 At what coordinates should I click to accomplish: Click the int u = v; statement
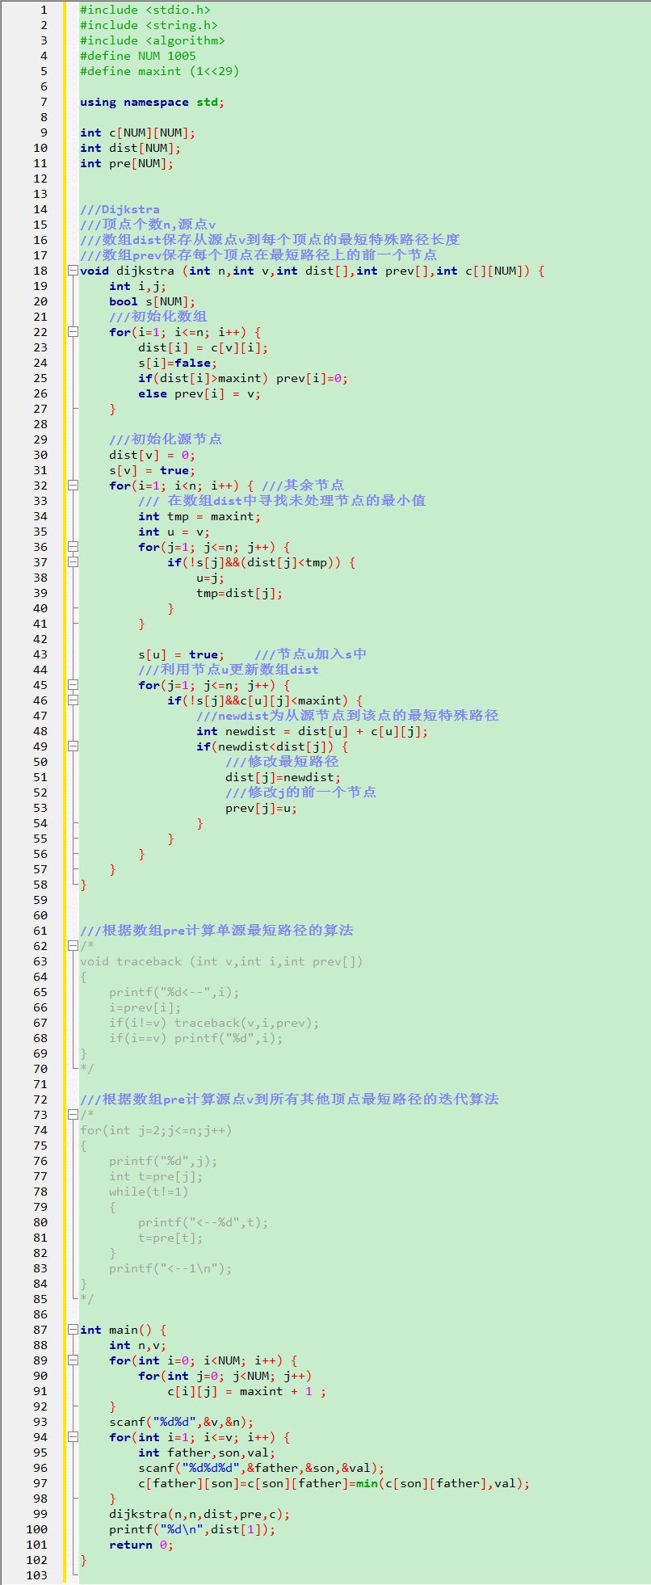coord(174,532)
